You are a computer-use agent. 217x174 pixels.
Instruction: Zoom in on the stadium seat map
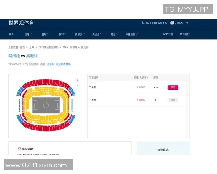77,80
